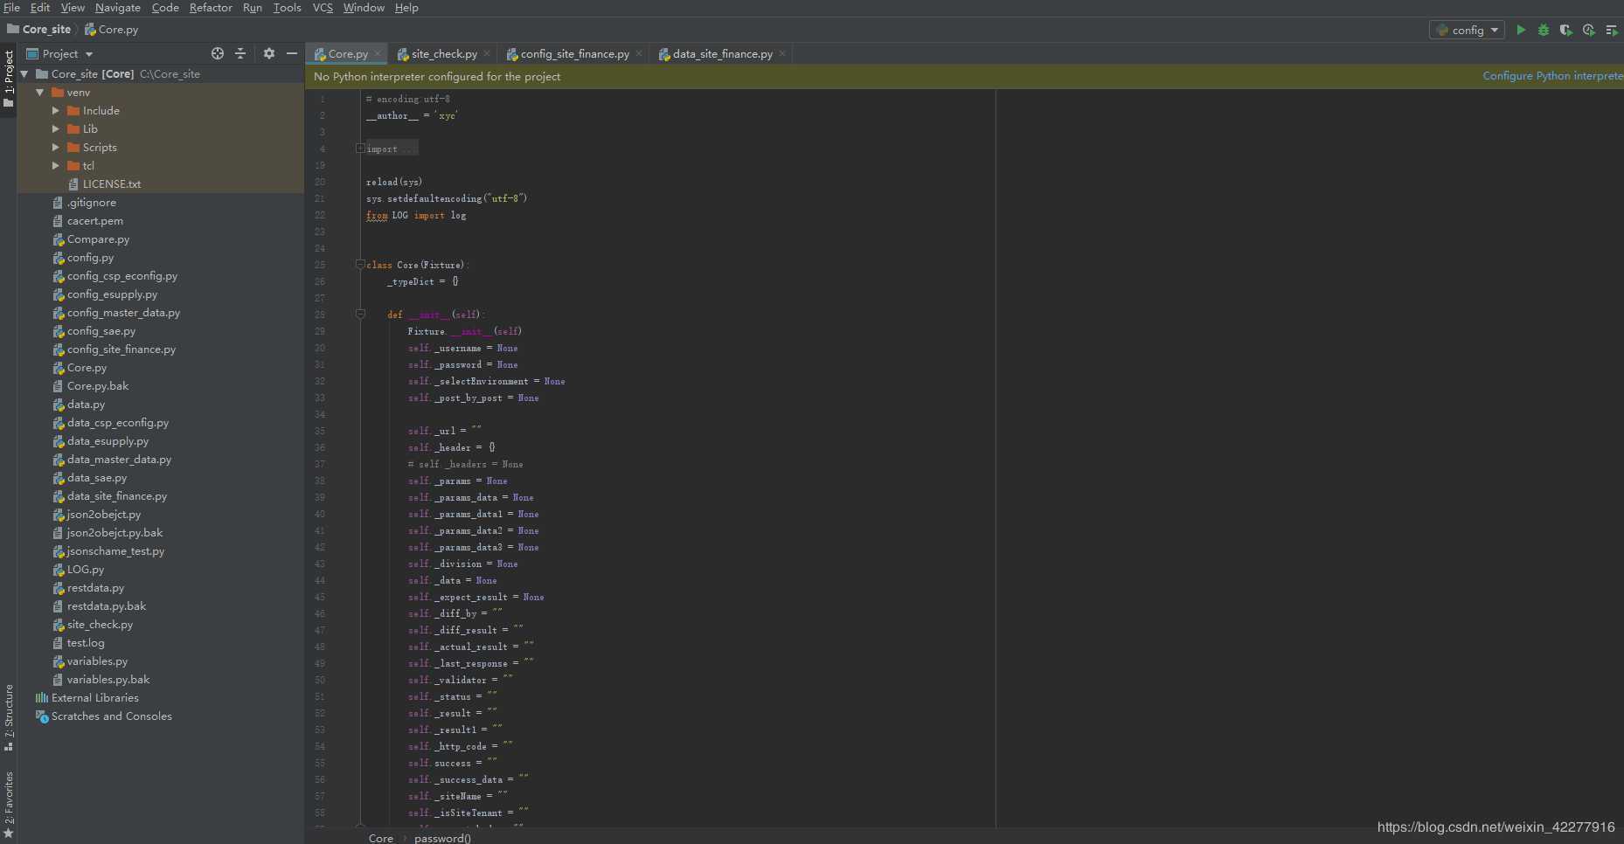1624x844 pixels.
Task: Collapse the Core_site root folder
Action: (x=24, y=74)
